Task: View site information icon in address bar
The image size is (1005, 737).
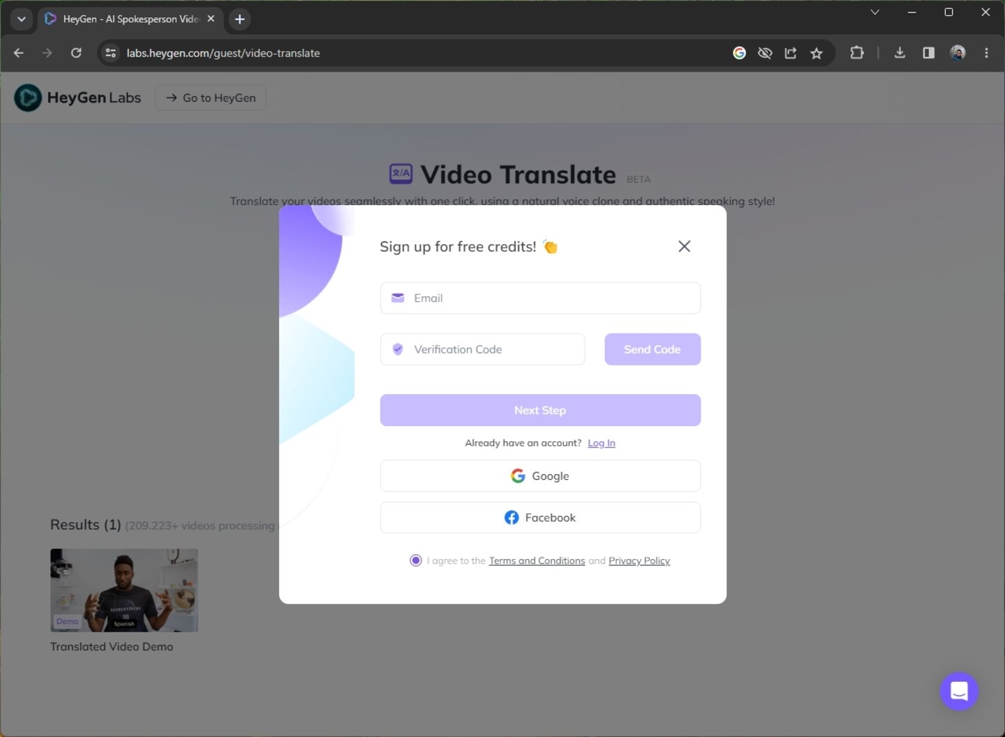Action: [x=110, y=53]
